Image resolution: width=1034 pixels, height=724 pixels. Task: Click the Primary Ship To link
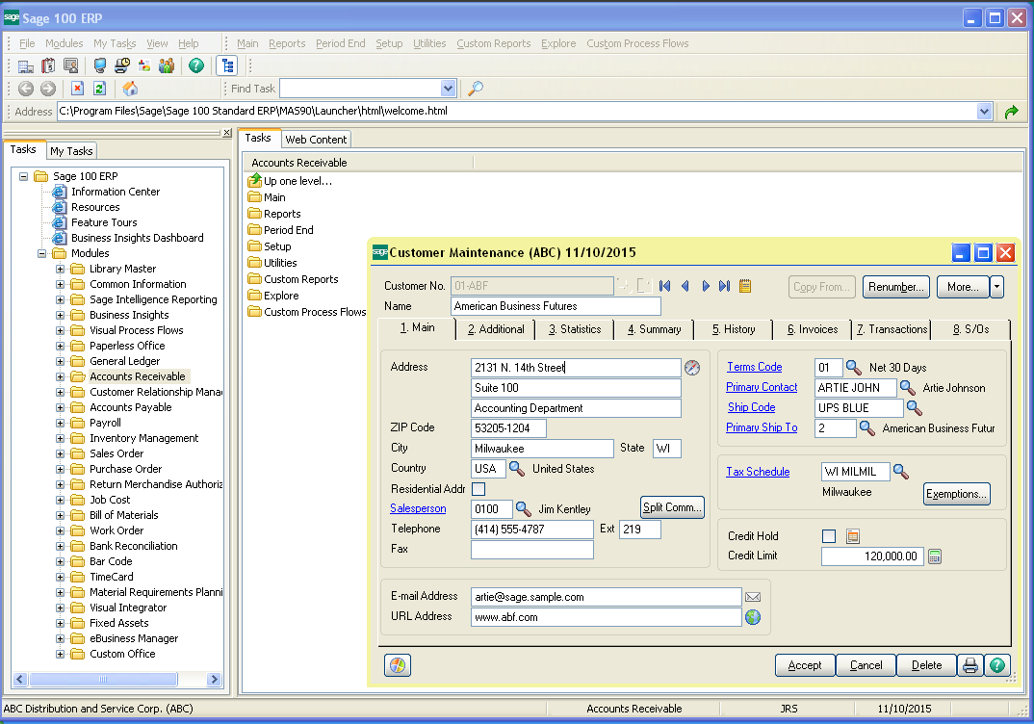click(x=762, y=427)
